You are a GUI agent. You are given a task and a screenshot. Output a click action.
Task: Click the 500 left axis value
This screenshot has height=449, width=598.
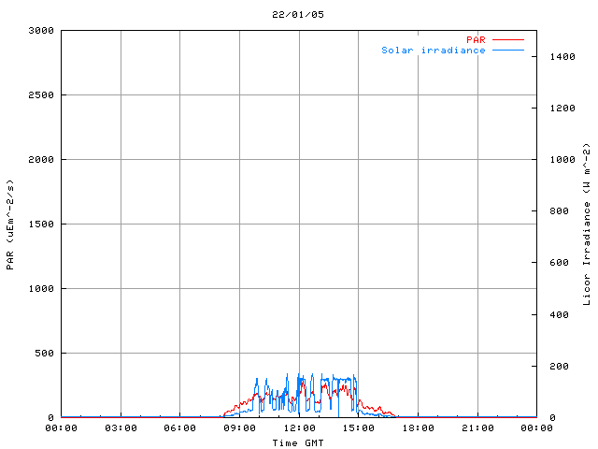(44, 354)
